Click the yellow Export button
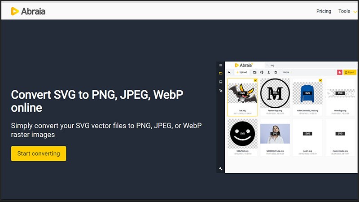Screen dimensions: 359x202 350,72
